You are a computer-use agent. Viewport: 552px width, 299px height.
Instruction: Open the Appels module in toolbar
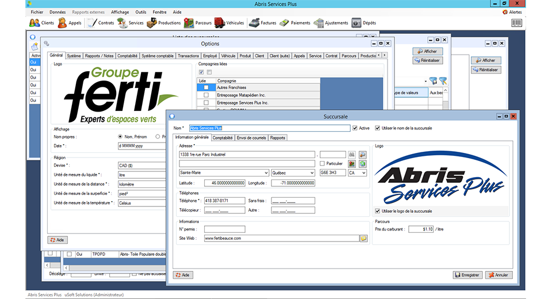(70, 23)
